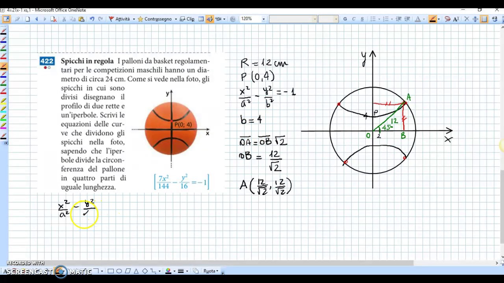Open the Ruota rotate menu
This screenshot has height=283, width=504.
[x=211, y=271]
